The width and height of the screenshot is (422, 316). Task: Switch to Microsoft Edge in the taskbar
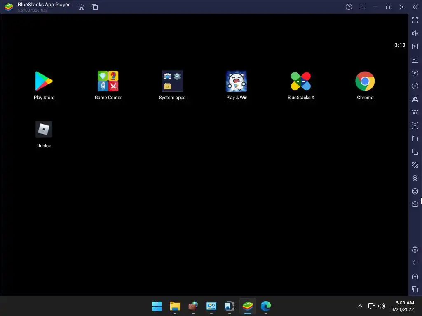[266, 306]
